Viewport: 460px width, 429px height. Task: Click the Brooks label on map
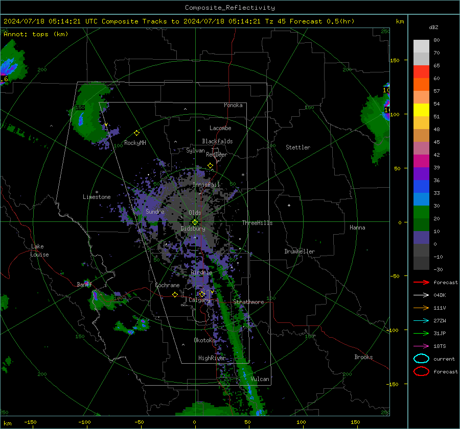point(363,357)
